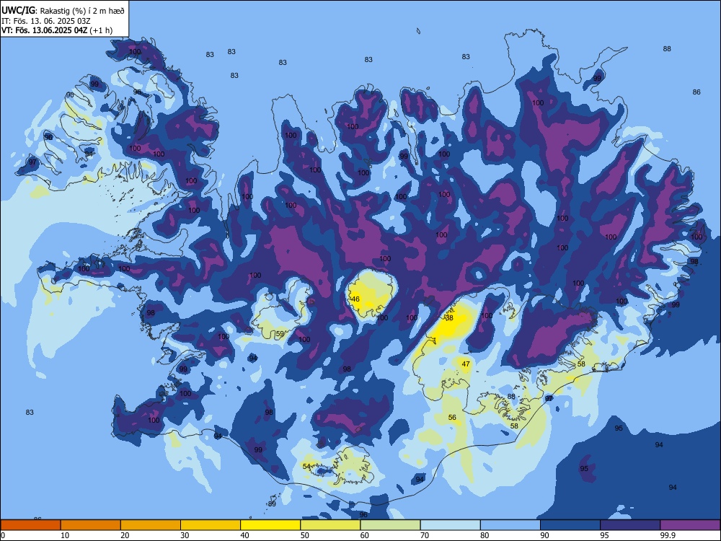Pick the legend scale label 80

(x=485, y=535)
